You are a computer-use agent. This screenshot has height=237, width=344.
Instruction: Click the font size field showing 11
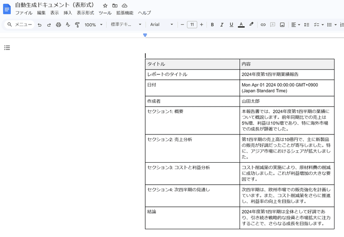click(x=192, y=24)
